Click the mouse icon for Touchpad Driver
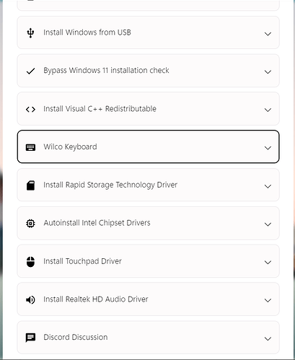 pos(30,262)
